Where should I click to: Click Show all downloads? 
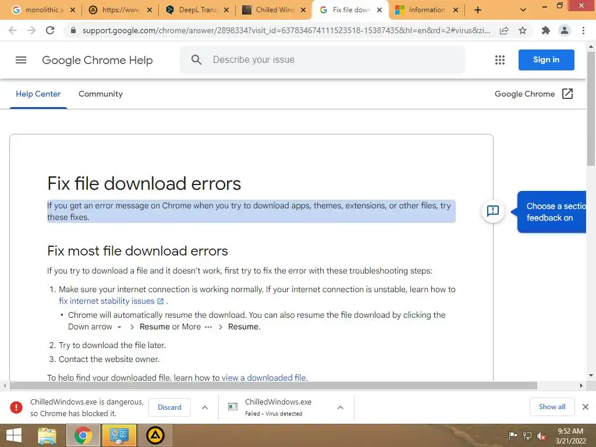(x=552, y=407)
